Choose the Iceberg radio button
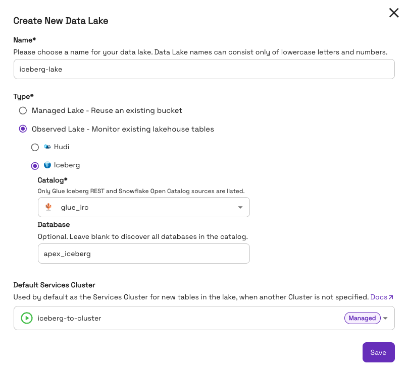The image size is (407, 374). click(x=35, y=166)
